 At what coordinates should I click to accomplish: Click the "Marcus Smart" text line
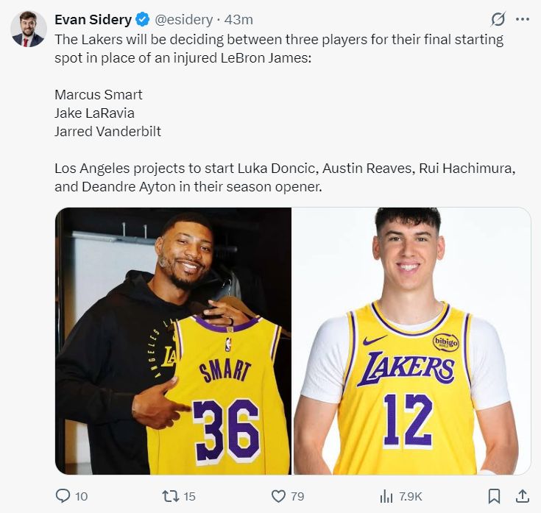tap(99, 95)
